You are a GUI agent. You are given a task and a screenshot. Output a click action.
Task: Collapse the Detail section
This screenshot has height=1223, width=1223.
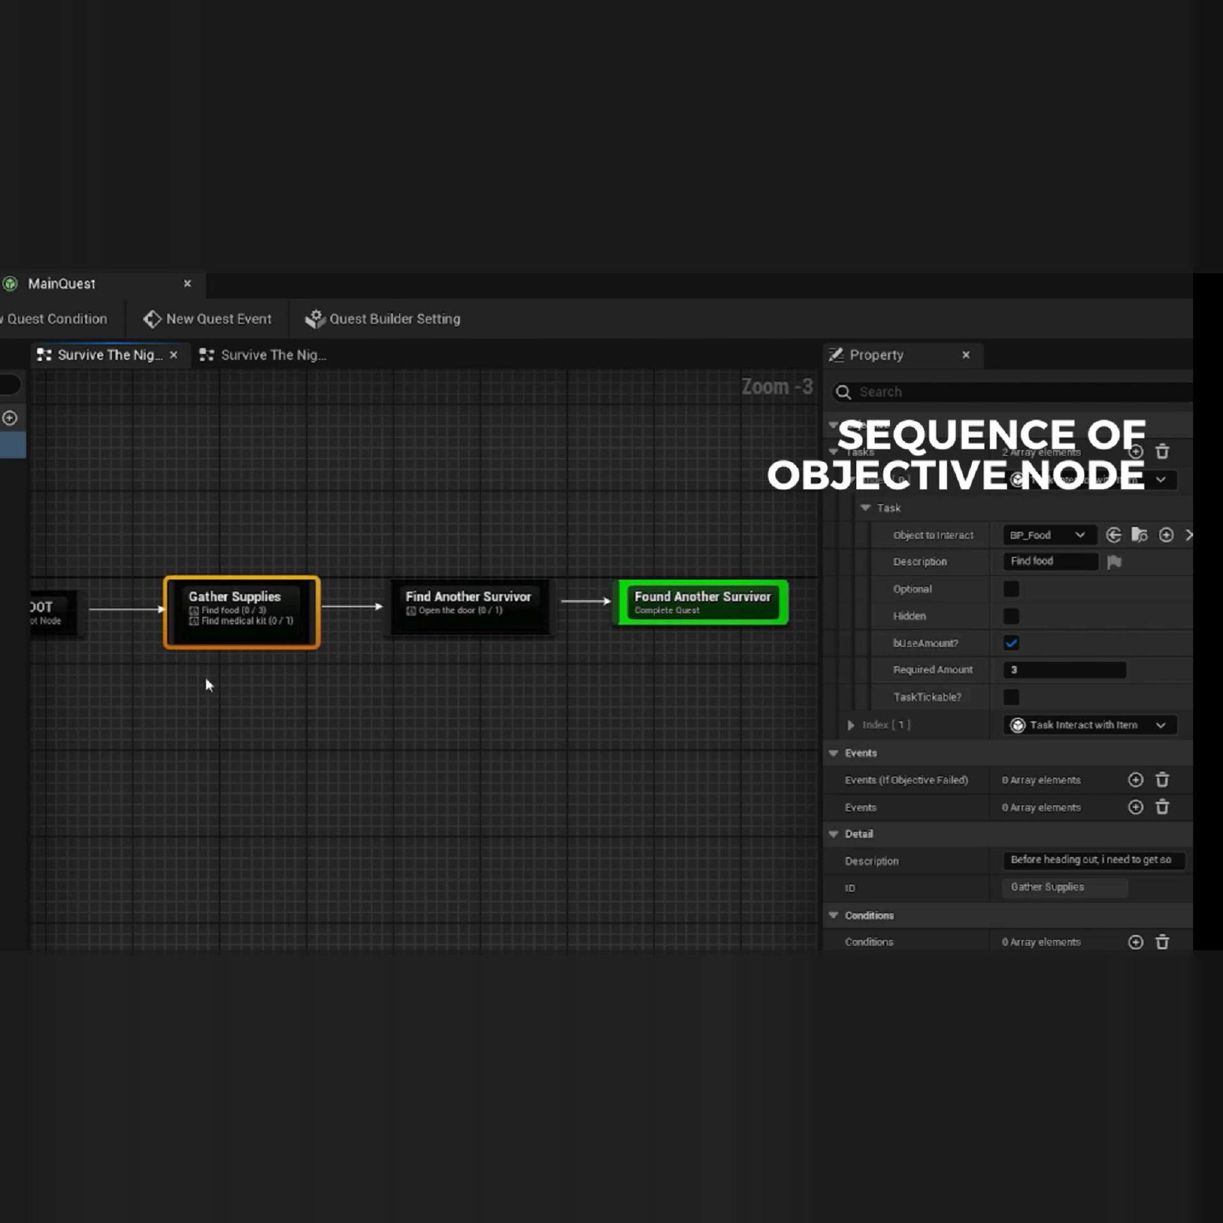(833, 834)
